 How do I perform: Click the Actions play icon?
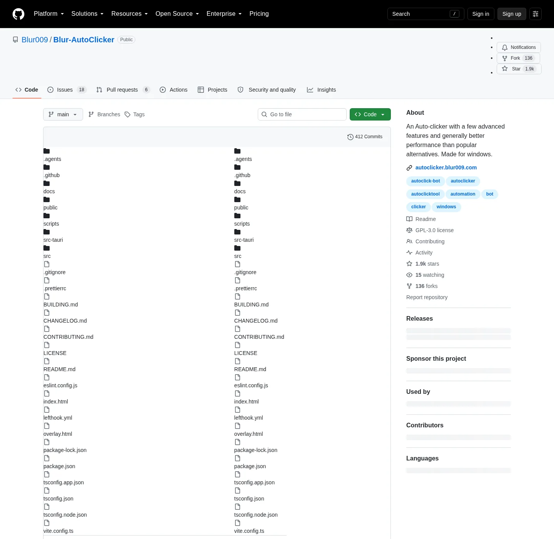point(163,90)
